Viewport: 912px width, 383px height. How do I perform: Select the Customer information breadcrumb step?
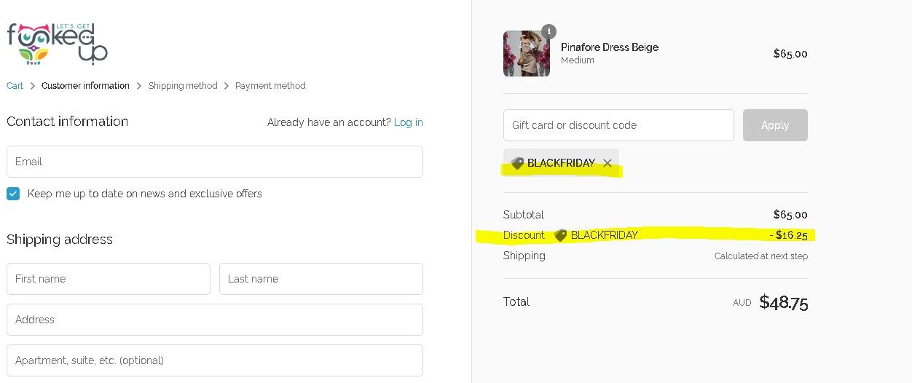[x=85, y=86]
